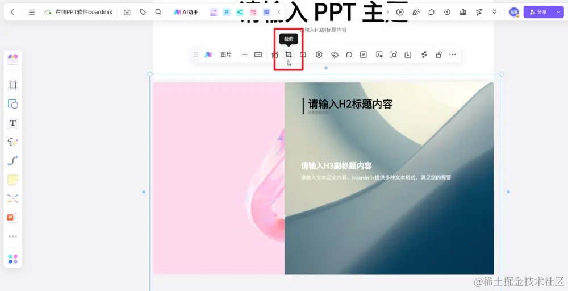Click the perspective shape icon next to crop
The width and height of the screenshot is (568, 291).
click(x=303, y=55)
